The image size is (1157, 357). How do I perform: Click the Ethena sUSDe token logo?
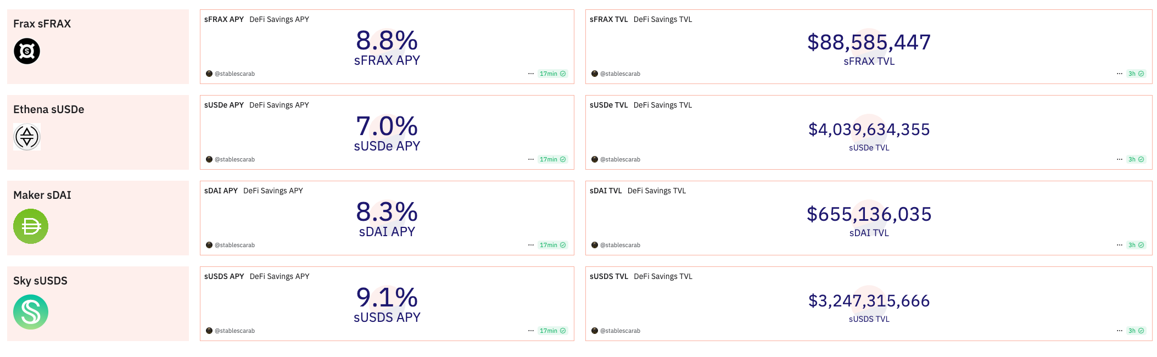click(26, 137)
